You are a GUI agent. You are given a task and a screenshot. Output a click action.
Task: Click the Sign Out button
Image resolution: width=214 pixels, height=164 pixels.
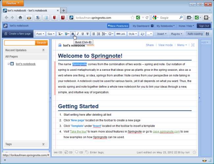pos(204,26)
